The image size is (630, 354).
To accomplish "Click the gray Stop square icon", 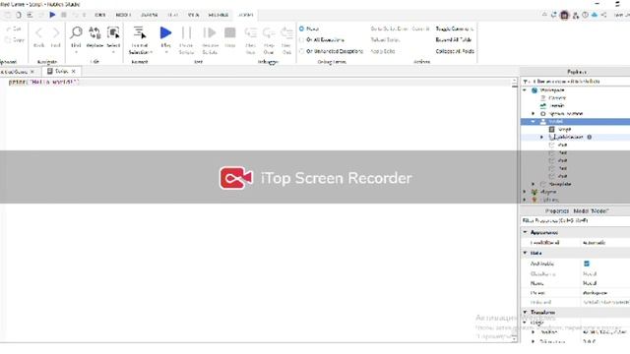I will click(229, 32).
